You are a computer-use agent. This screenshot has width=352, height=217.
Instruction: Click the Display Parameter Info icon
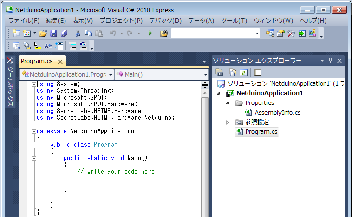click(x=27, y=46)
